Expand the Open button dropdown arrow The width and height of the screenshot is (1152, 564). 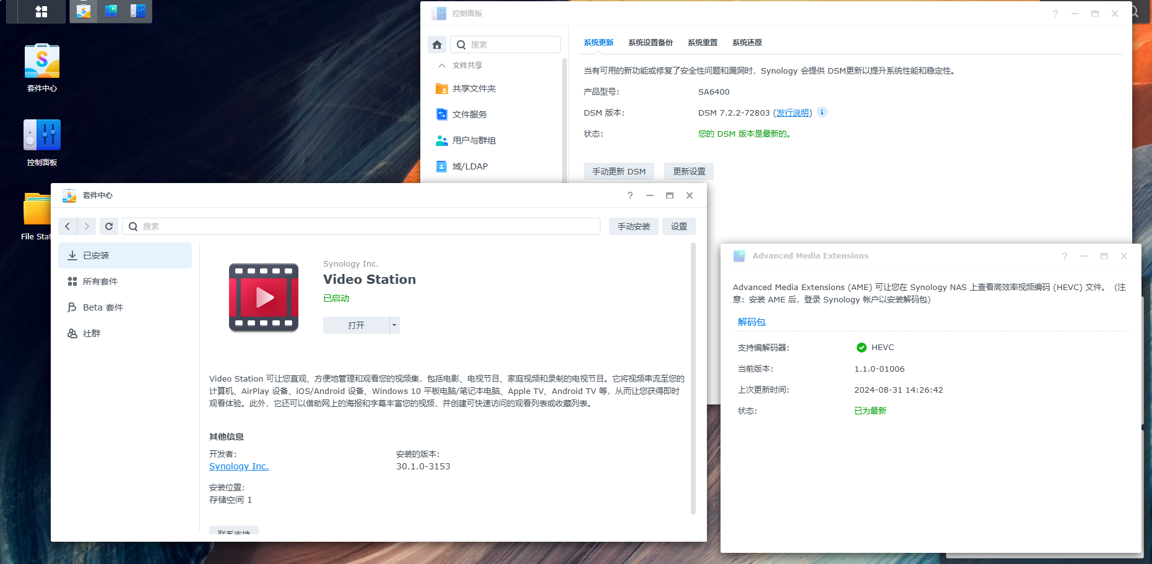point(394,325)
